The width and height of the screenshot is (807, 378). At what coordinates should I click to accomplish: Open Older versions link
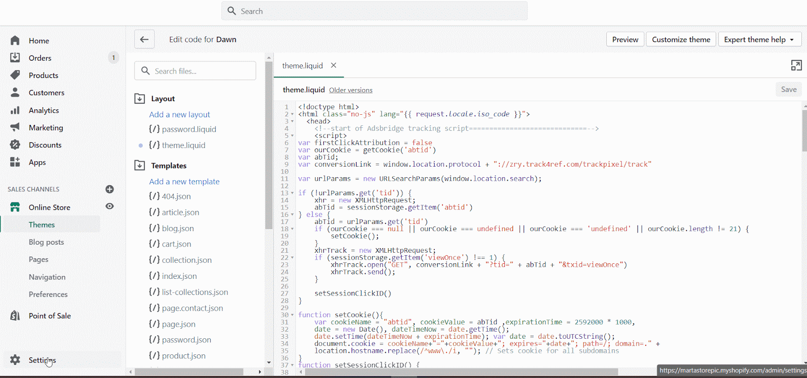[x=351, y=90]
